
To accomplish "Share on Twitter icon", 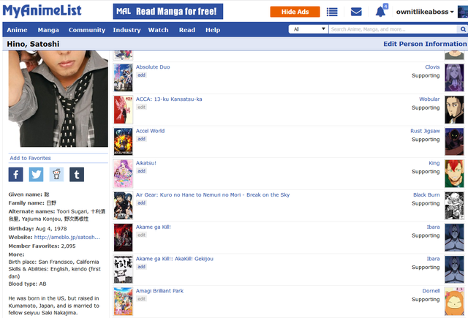I will pos(36,175).
